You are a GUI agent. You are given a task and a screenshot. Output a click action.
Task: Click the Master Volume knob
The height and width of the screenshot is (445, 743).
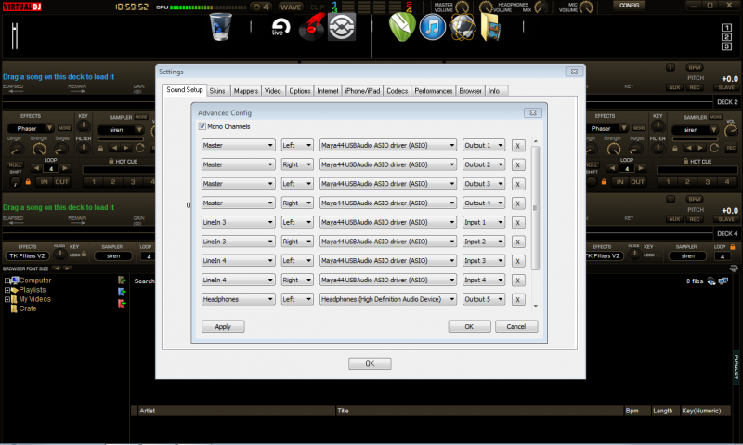[x=462, y=7]
